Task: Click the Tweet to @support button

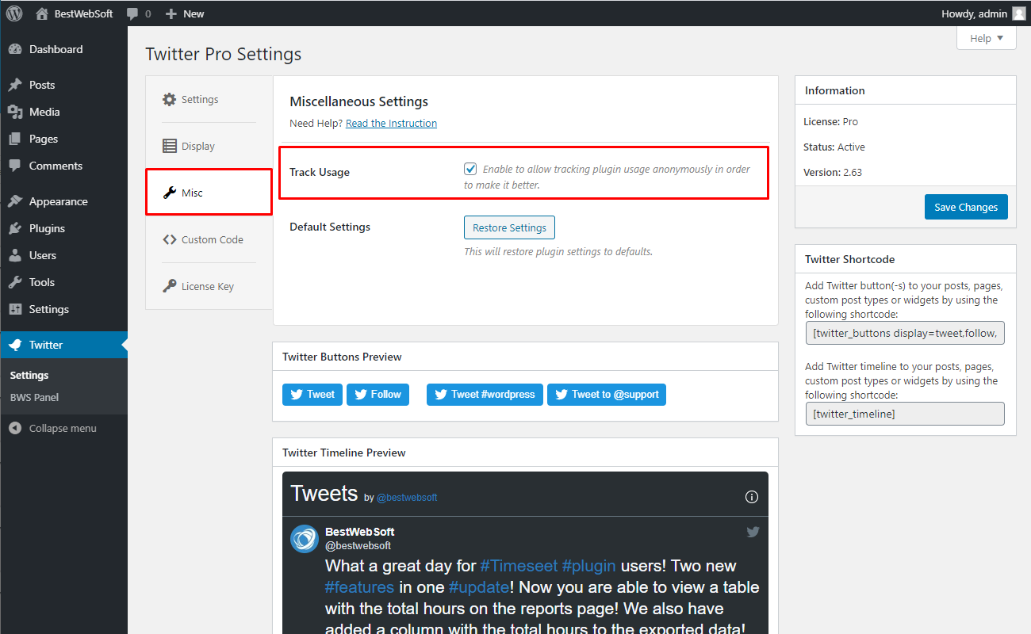Action: [607, 395]
